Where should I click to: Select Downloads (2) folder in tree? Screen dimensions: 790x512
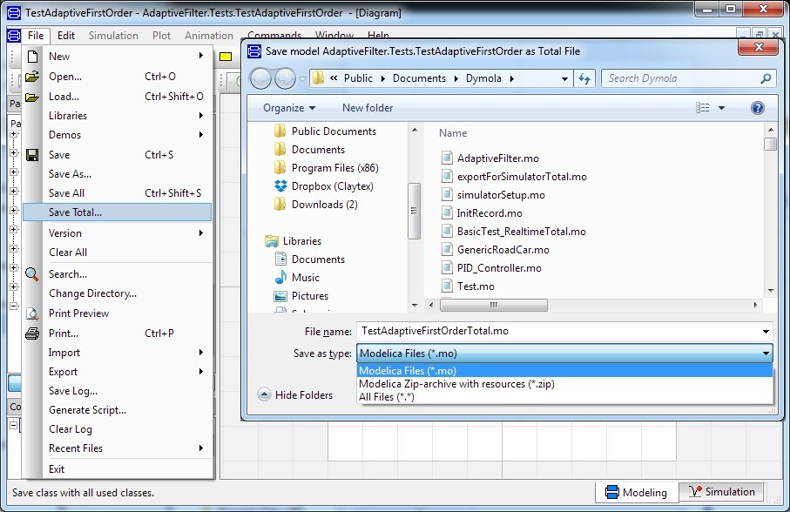[316, 205]
